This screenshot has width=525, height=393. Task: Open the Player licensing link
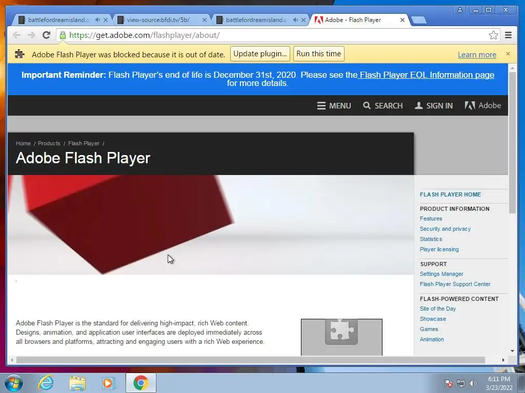point(439,249)
